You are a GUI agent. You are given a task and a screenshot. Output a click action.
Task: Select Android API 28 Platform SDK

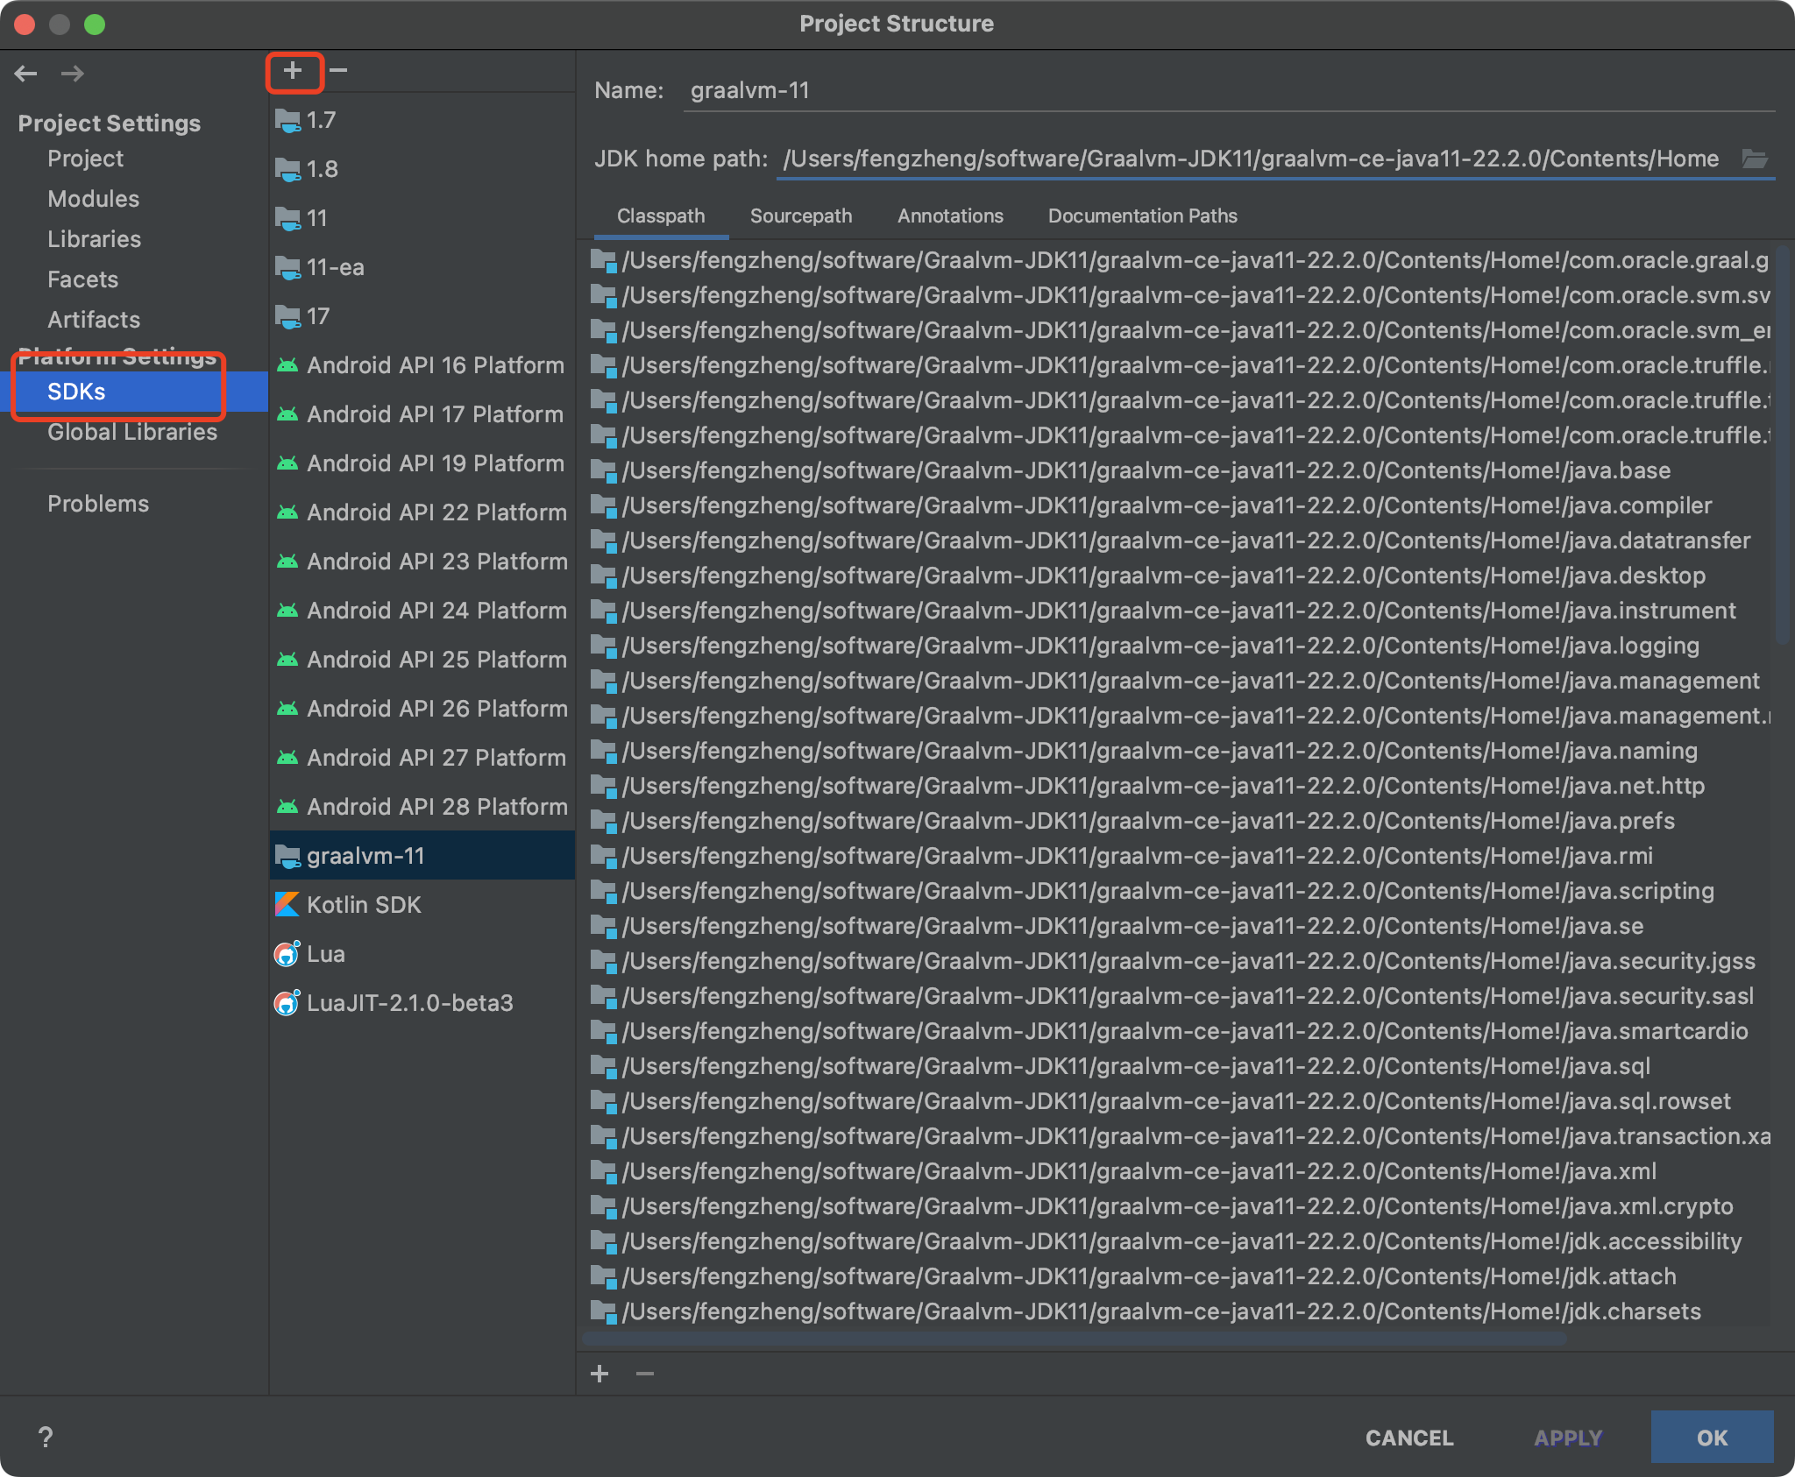tap(436, 807)
